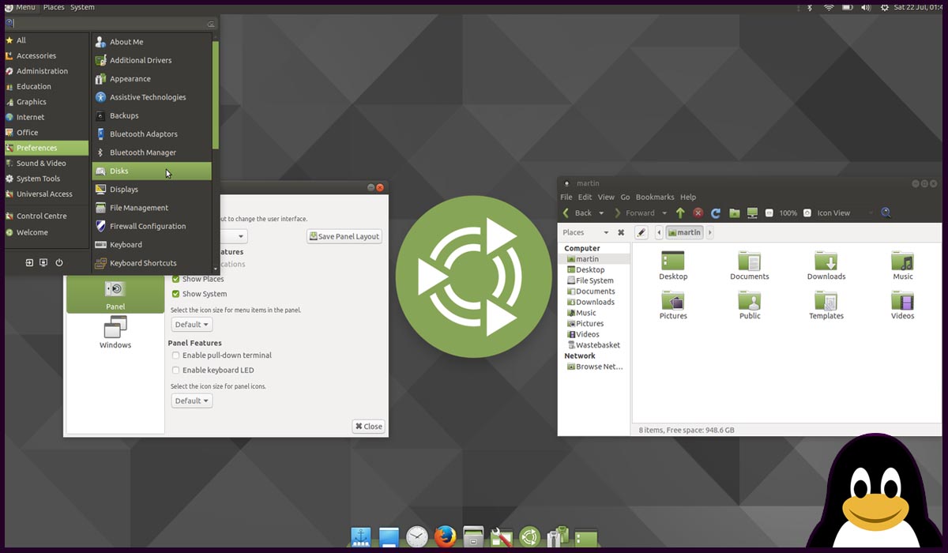Viewport: 948px width, 553px height.
Task: Uncheck the Show Places checkbox
Action: coord(176,279)
